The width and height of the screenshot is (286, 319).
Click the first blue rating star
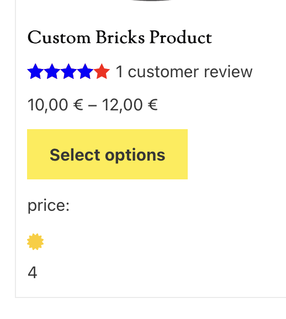click(x=35, y=71)
